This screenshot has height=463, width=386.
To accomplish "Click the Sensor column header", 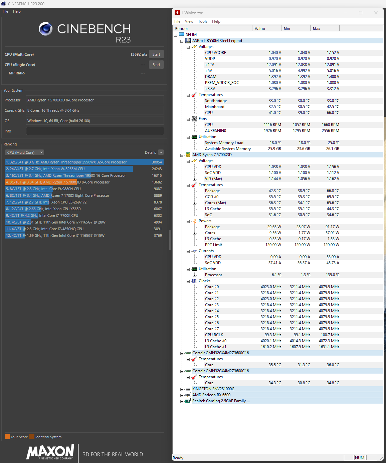I will pos(212,29).
